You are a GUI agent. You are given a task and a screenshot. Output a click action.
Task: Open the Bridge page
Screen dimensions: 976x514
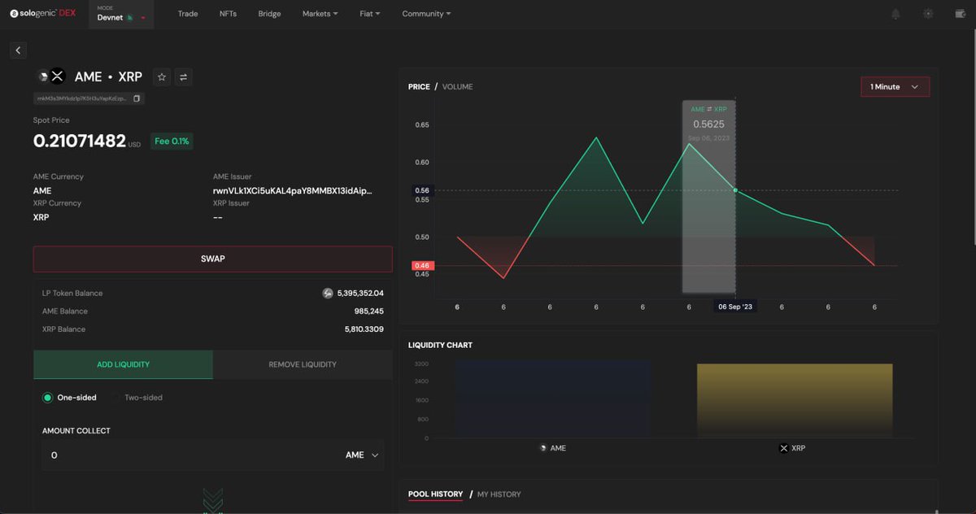coord(269,14)
